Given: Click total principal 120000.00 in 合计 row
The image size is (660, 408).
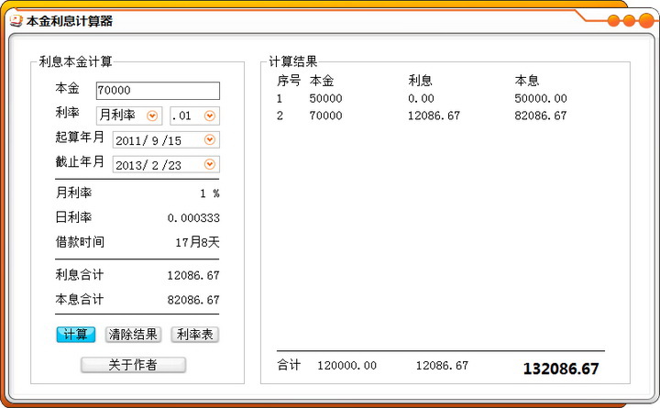Looking at the screenshot, I should click(x=346, y=366).
